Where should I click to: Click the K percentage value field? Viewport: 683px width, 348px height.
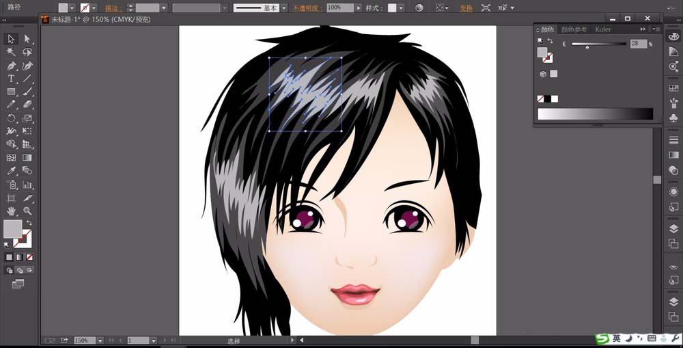[638, 44]
